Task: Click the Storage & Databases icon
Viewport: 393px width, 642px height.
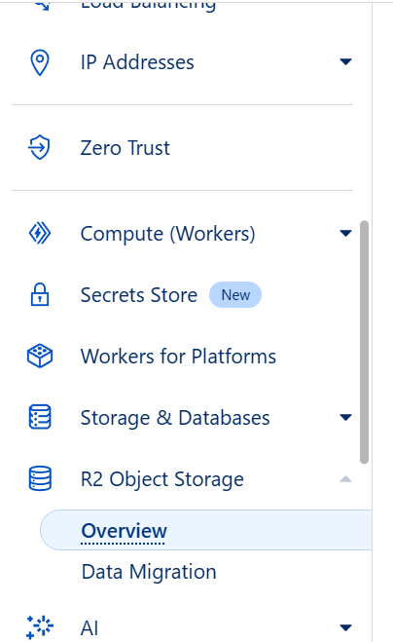Action: (x=40, y=417)
